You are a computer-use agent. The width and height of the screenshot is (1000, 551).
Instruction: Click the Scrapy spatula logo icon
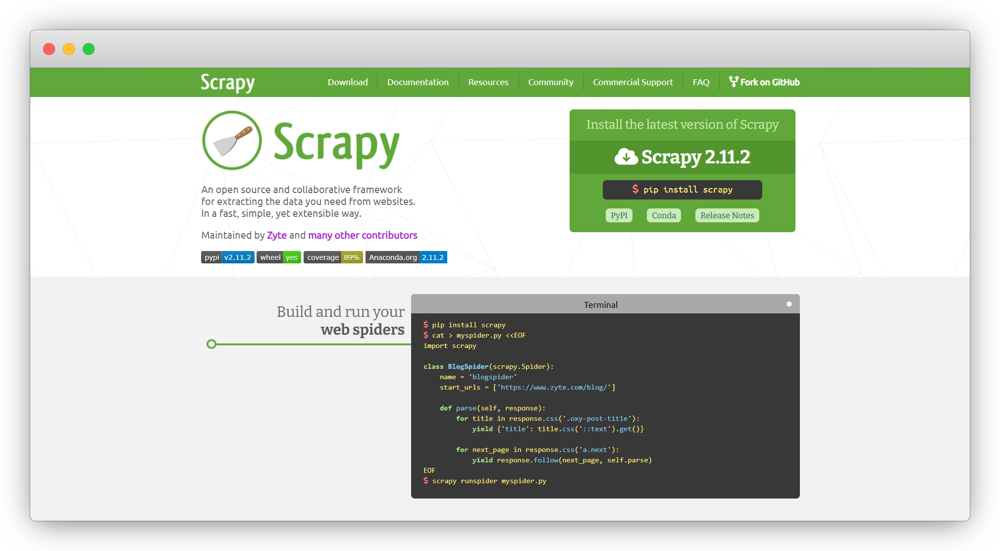point(232,141)
